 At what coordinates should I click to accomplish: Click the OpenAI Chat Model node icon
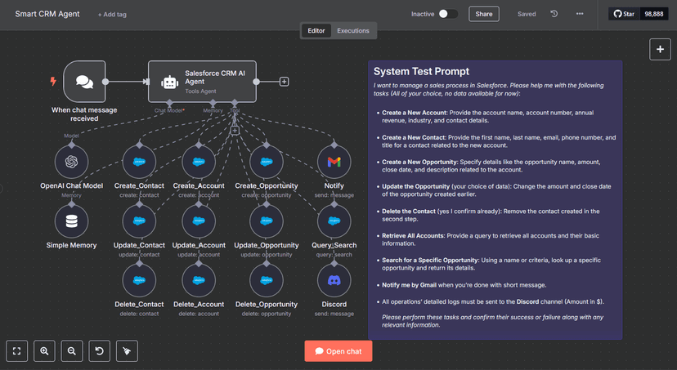[71, 162]
